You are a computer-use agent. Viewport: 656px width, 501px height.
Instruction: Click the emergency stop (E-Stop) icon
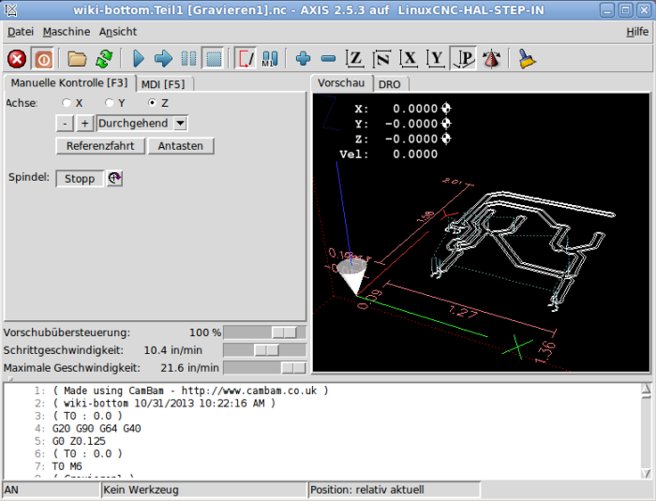17,59
